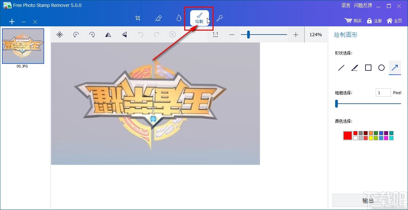Click the 输出 output button
This screenshot has width=408, height=210.
coord(368,200)
